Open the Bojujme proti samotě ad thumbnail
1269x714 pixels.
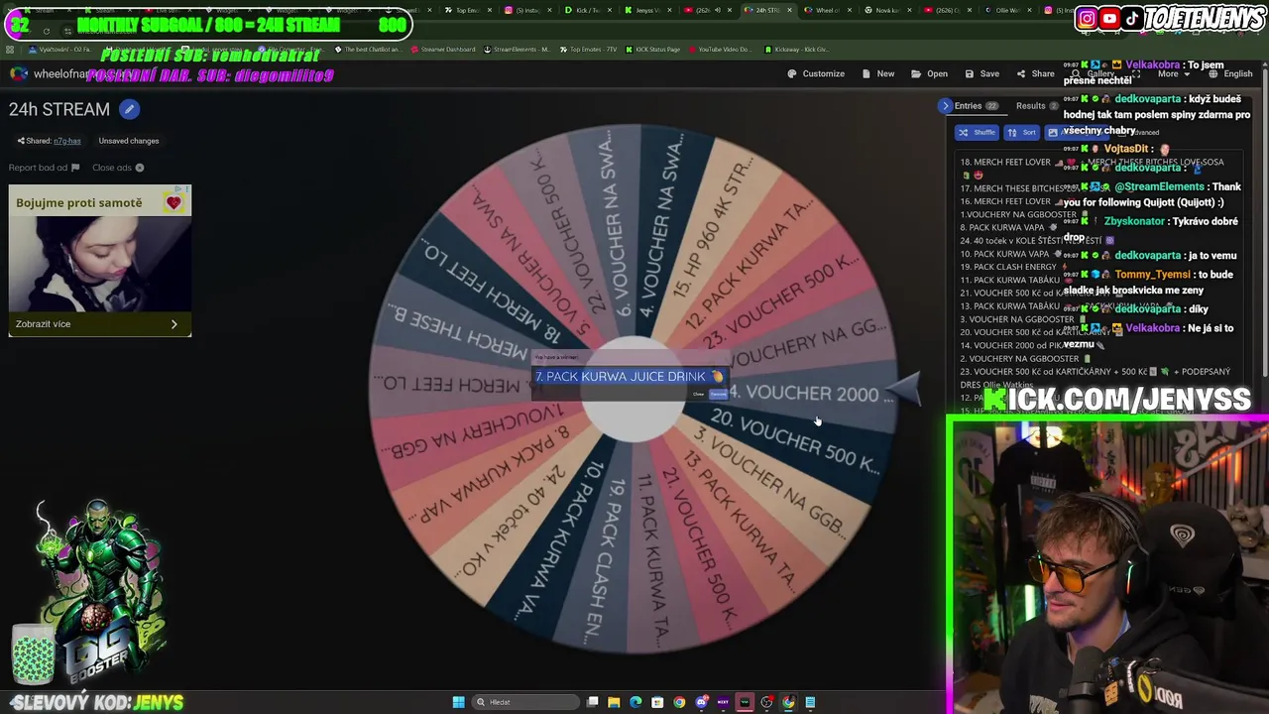click(x=100, y=263)
